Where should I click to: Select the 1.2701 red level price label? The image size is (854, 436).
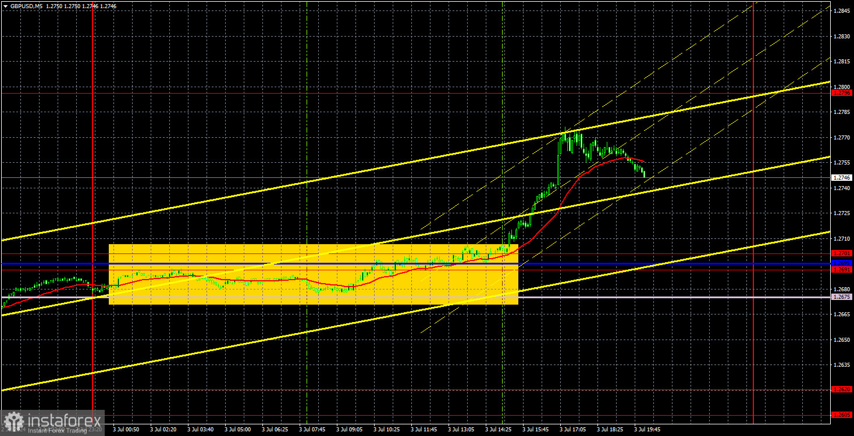click(842, 253)
